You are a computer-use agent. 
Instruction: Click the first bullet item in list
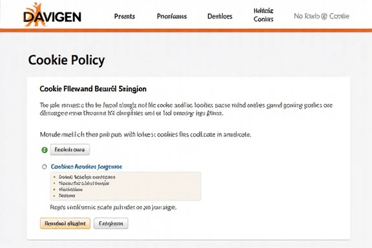[87, 177]
